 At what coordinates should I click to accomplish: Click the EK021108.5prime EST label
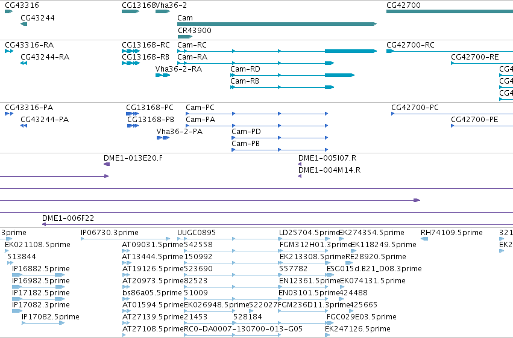[37, 245]
